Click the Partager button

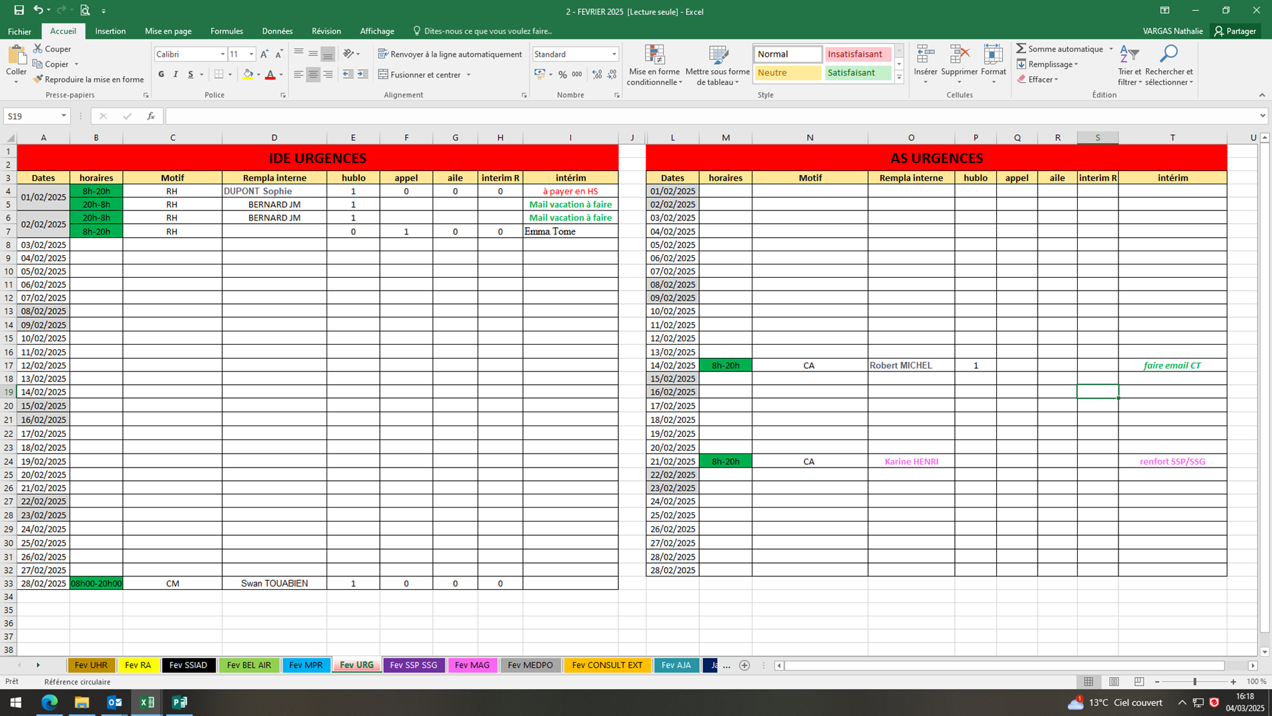(x=1236, y=31)
